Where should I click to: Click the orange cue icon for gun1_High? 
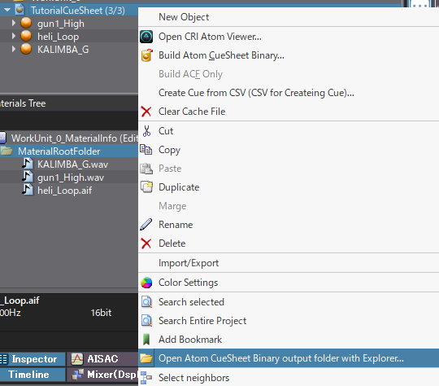click(26, 23)
